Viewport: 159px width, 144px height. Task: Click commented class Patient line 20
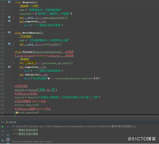click(44, 56)
